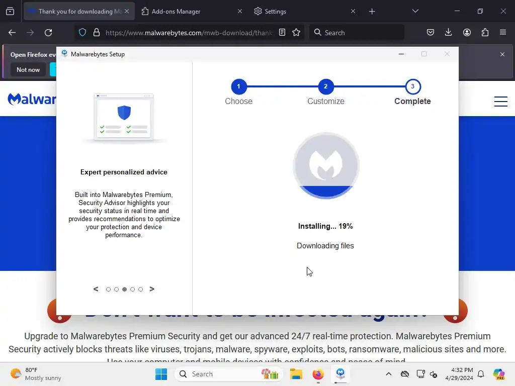This screenshot has width=515, height=386.
Task: Reload the current Malwarebytes page
Action: [x=48, y=33]
